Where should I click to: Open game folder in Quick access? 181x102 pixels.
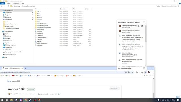tap(7, 22)
